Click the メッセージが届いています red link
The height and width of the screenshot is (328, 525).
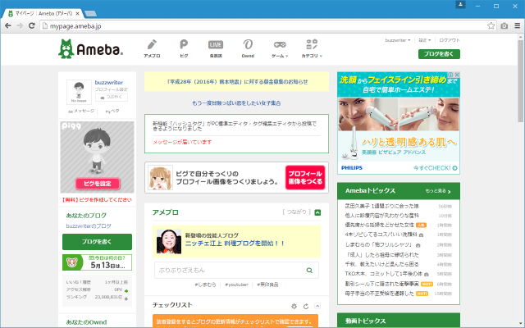pyautogui.click(x=182, y=142)
